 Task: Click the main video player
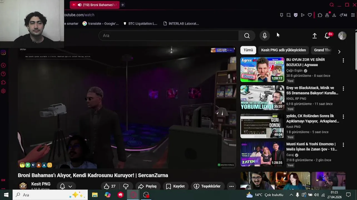pyautogui.click(x=127, y=108)
